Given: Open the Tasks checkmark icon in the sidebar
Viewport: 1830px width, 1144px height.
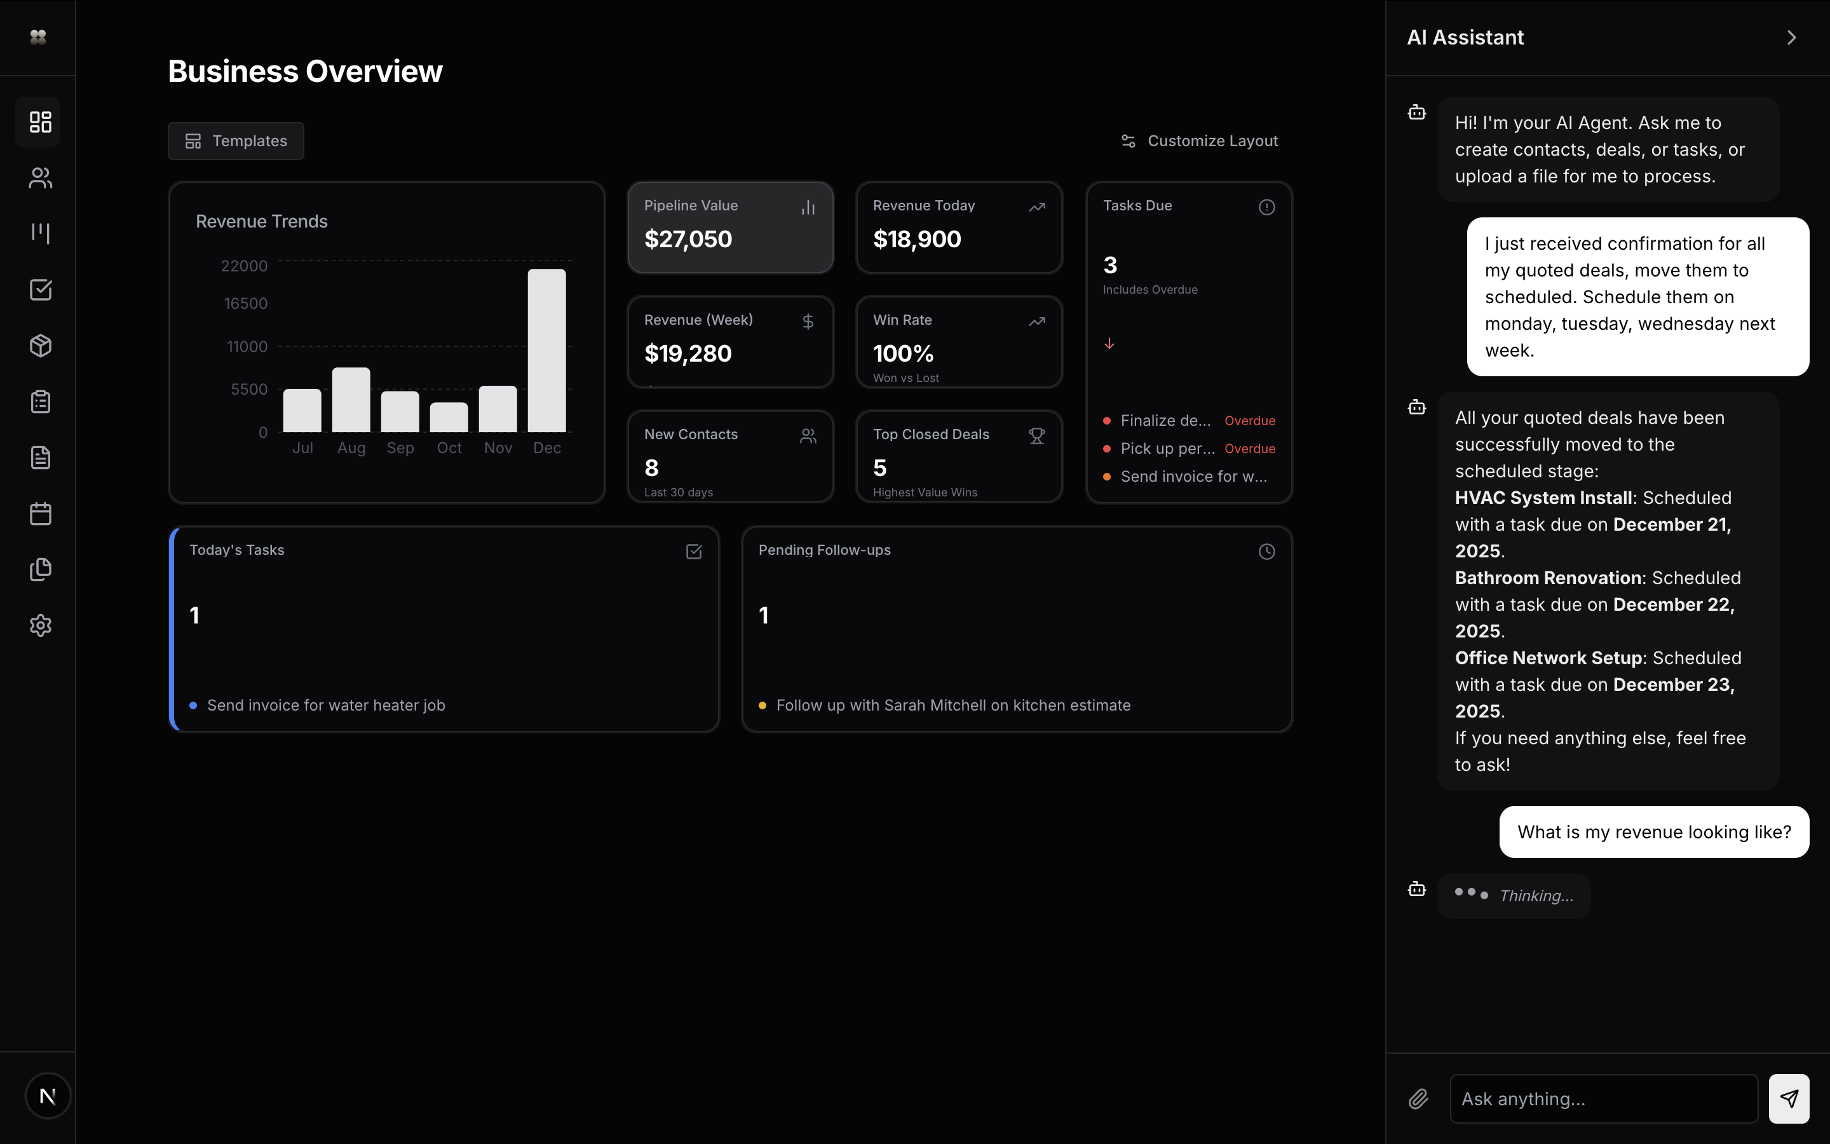Looking at the screenshot, I should click(40, 290).
